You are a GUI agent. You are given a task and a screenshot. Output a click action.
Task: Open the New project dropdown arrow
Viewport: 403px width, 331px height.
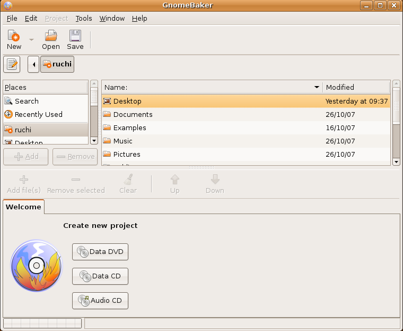(31, 40)
